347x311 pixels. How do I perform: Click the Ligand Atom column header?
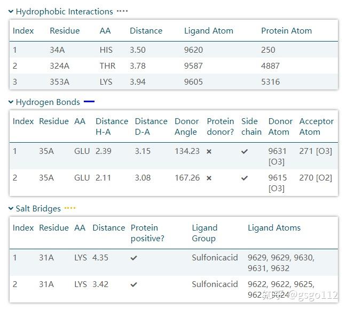(x=208, y=31)
